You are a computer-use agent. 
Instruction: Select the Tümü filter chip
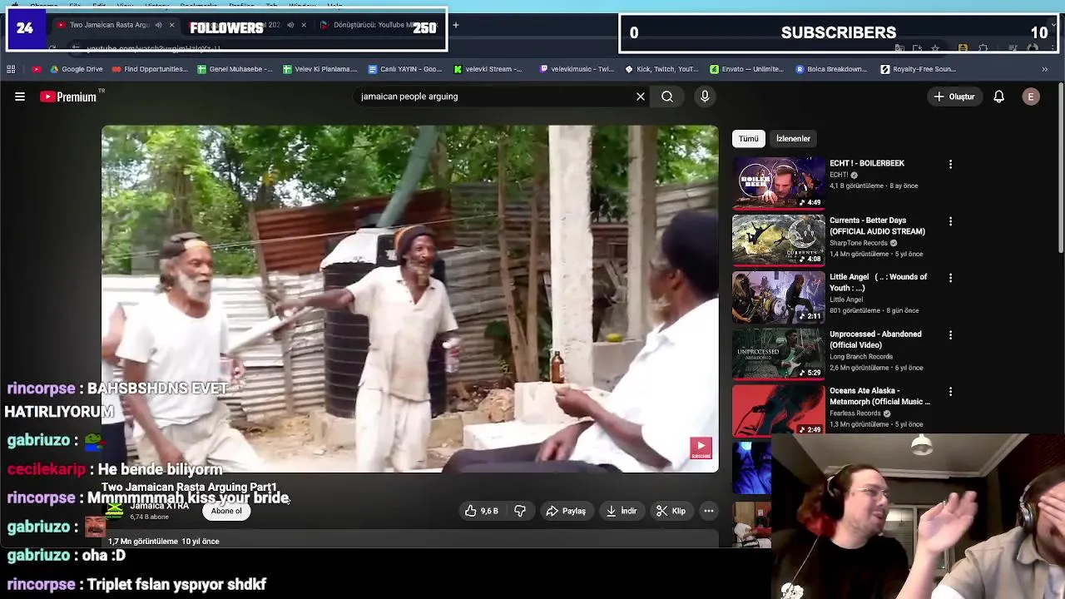click(748, 139)
